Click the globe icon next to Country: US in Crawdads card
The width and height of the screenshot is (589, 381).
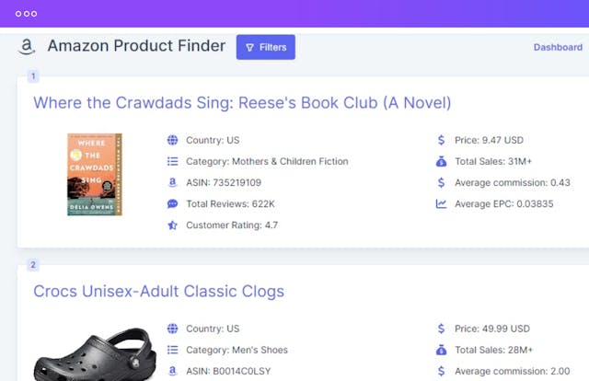[x=172, y=141]
